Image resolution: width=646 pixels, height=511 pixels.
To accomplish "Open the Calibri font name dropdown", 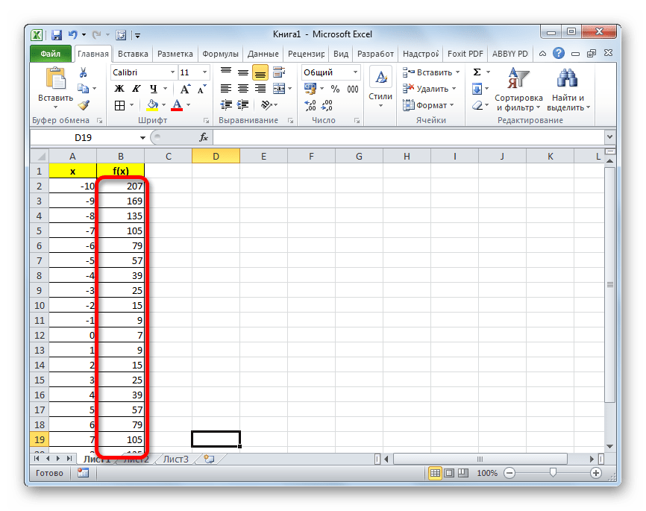I will point(172,72).
